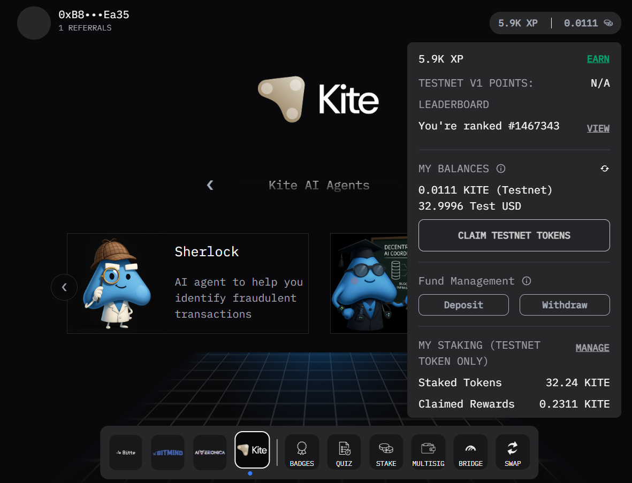Click wallet address 0xB8•••Ea35
This screenshot has height=483, width=632.
coord(94,15)
